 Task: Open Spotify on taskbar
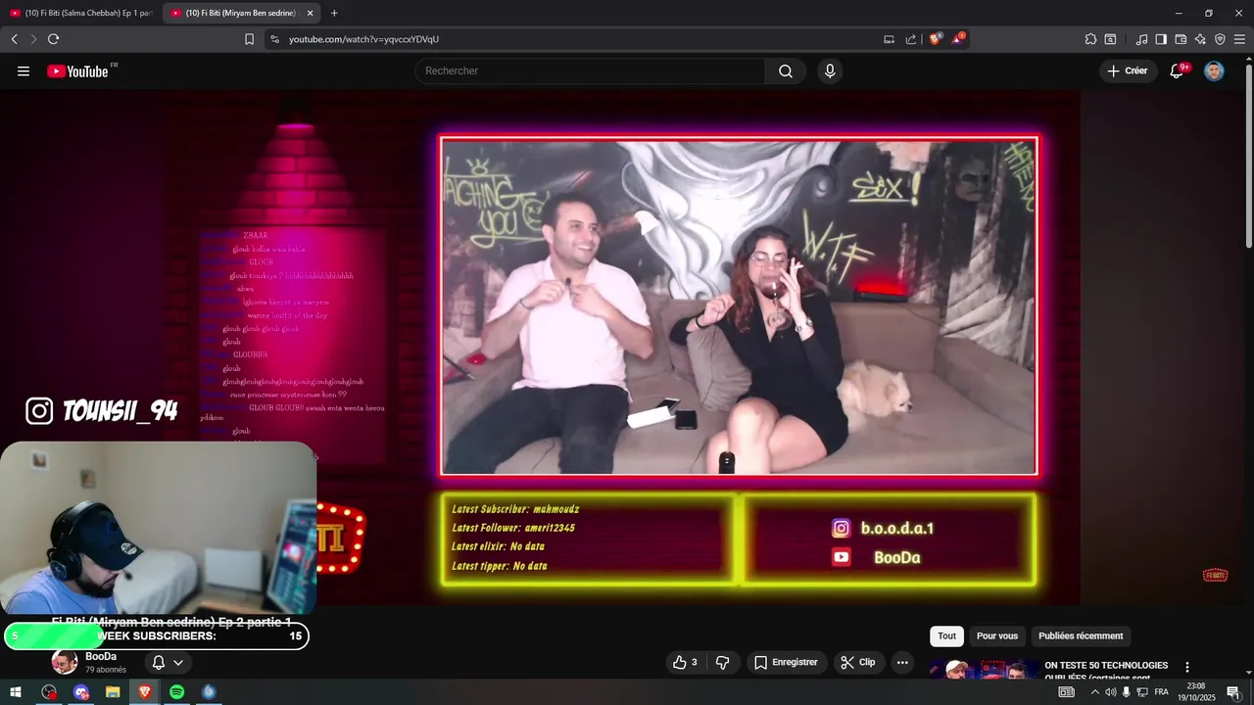tap(176, 692)
